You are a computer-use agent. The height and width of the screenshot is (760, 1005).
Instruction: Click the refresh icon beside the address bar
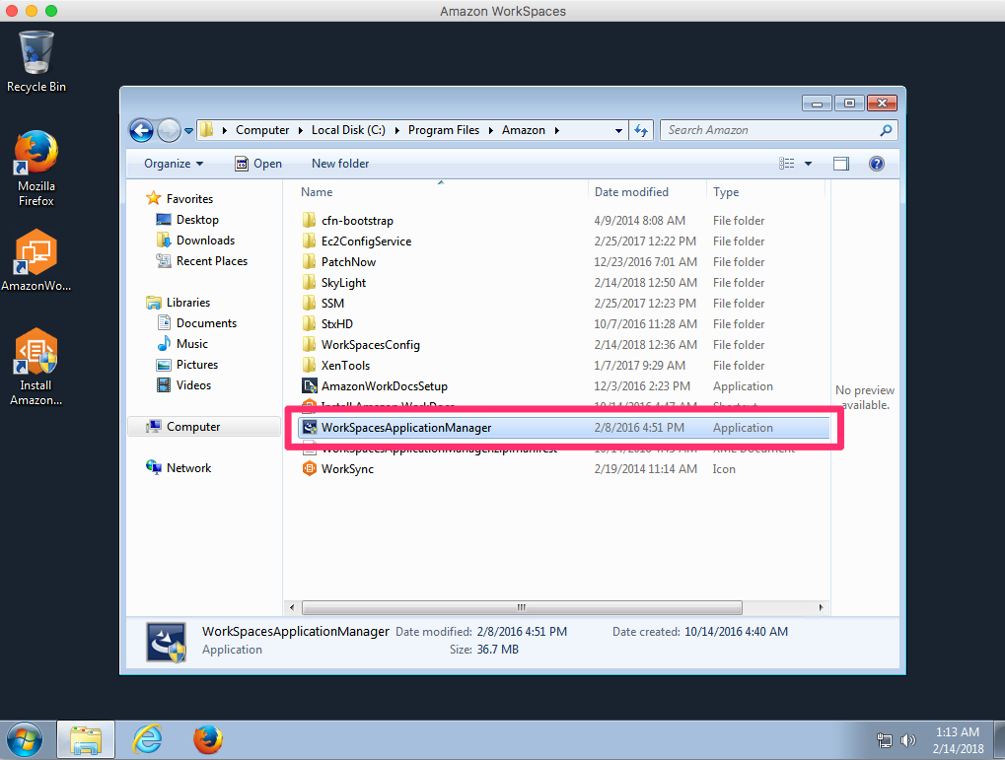coord(641,129)
